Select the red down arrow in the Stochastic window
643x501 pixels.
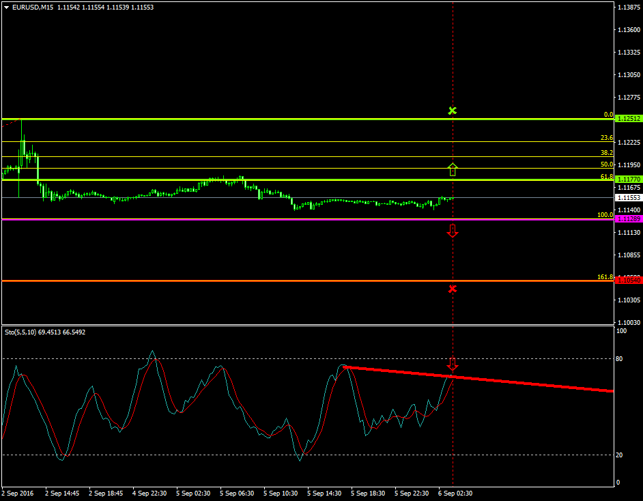tap(452, 364)
